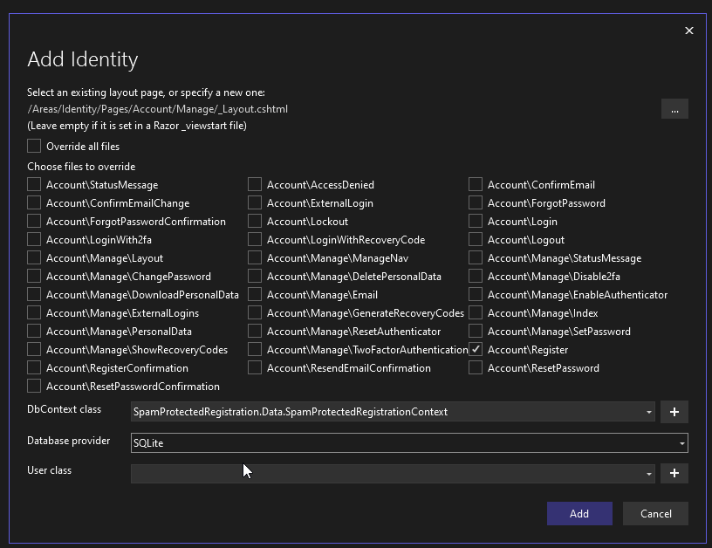Check Account\Manage\ExternalLogins
The height and width of the screenshot is (548, 712).
[x=34, y=312]
